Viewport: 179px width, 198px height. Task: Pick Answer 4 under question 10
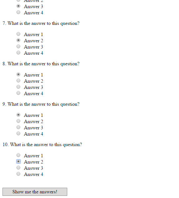point(18,174)
